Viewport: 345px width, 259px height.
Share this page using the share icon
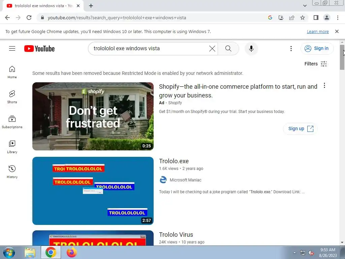(x=292, y=18)
